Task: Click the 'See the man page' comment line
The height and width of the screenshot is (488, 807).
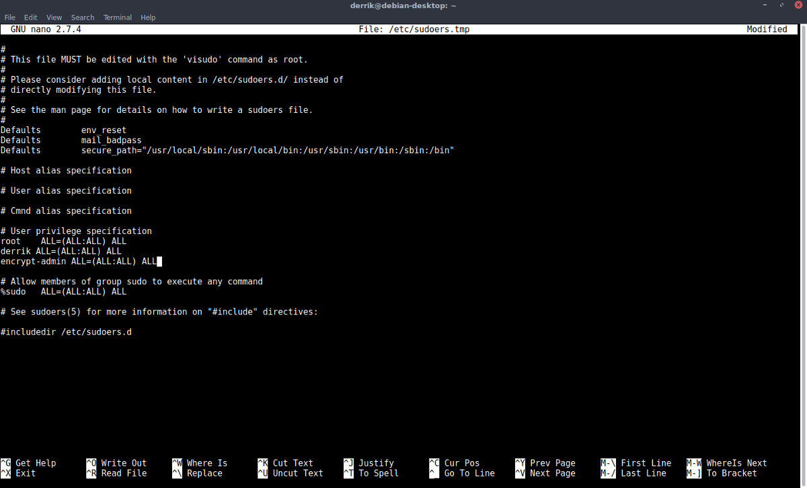Action: 157,110
